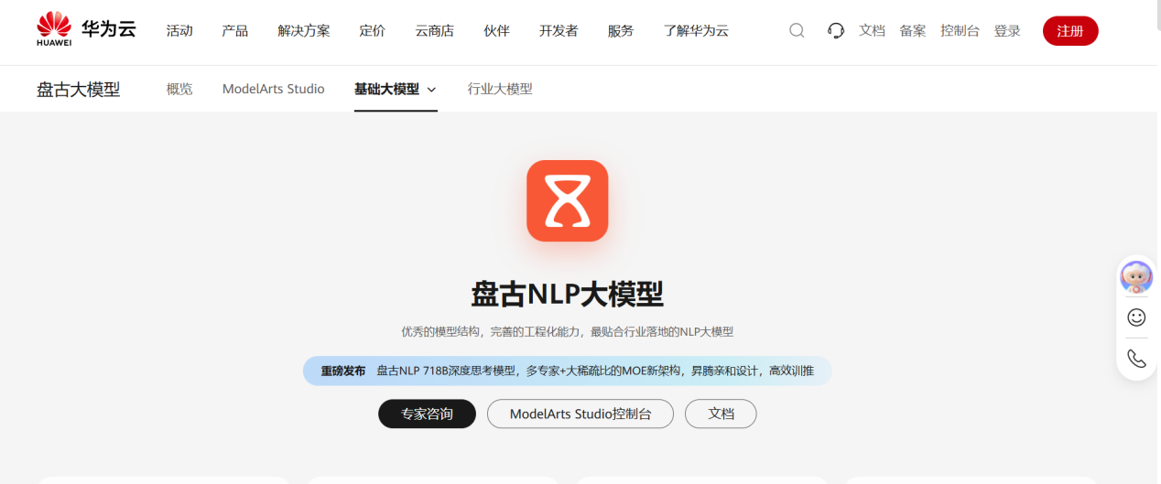Open the 了解华为云 menu
This screenshot has height=484, width=1161.
coord(696,30)
